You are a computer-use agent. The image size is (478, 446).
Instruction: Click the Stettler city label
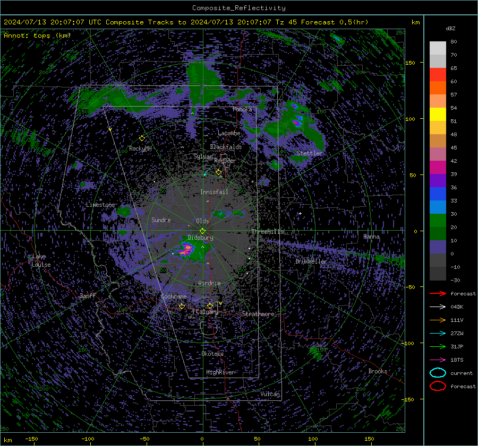tap(310, 153)
